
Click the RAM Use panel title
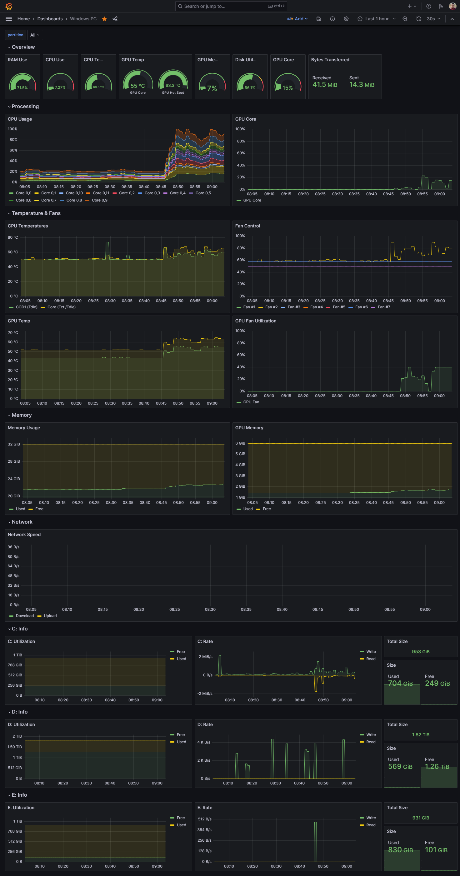17,60
